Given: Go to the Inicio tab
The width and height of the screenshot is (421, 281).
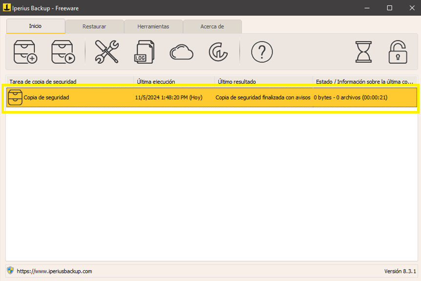Looking at the screenshot, I should coord(35,26).
